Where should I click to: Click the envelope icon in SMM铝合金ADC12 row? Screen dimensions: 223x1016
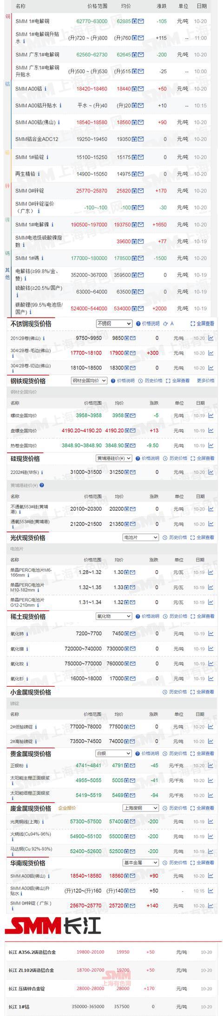(x=141, y=139)
